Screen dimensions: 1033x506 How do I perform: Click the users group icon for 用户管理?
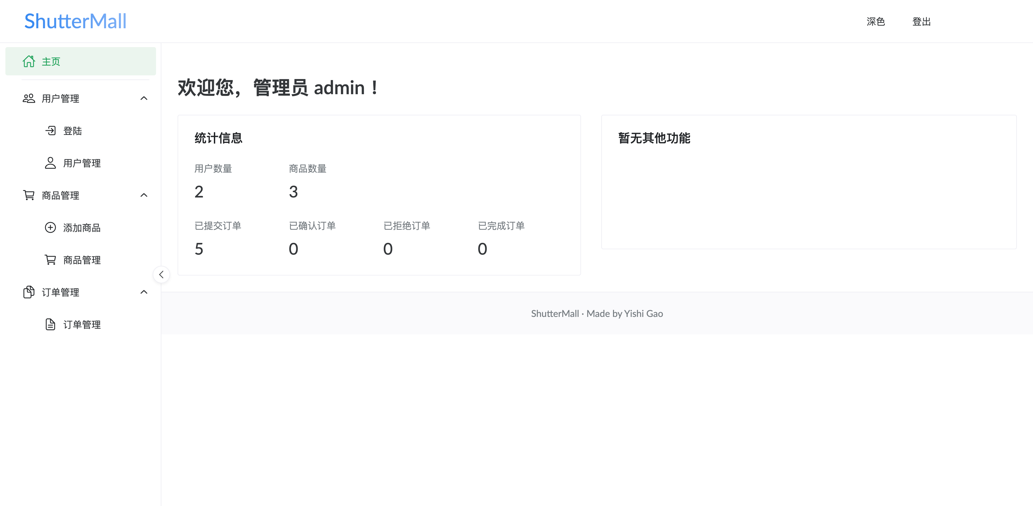click(29, 98)
